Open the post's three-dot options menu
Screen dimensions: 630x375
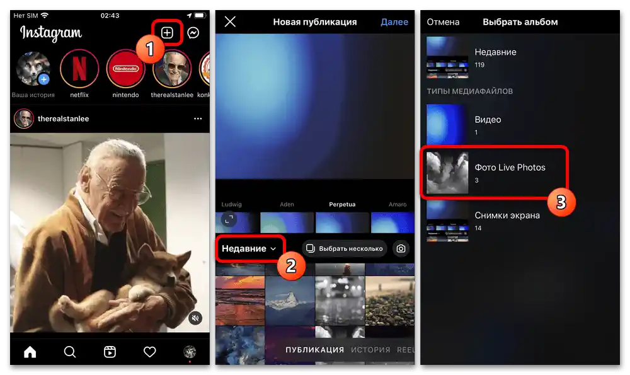[198, 118]
